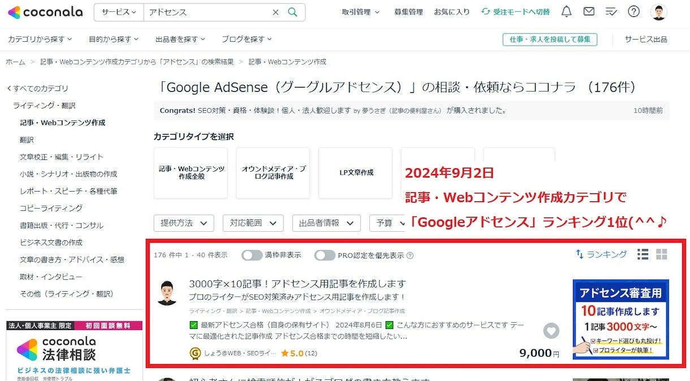Viewport: 690px width, 381px height.
Task: Open アドセンス審査用 service thumbnail
Action: point(621,319)
